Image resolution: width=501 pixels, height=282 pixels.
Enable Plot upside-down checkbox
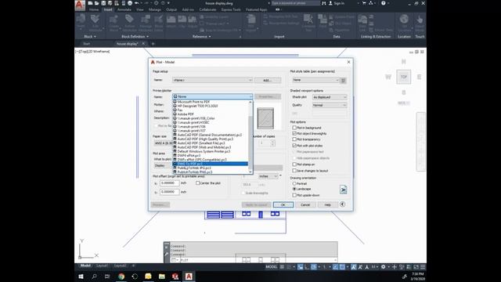(x=294, y=195)
